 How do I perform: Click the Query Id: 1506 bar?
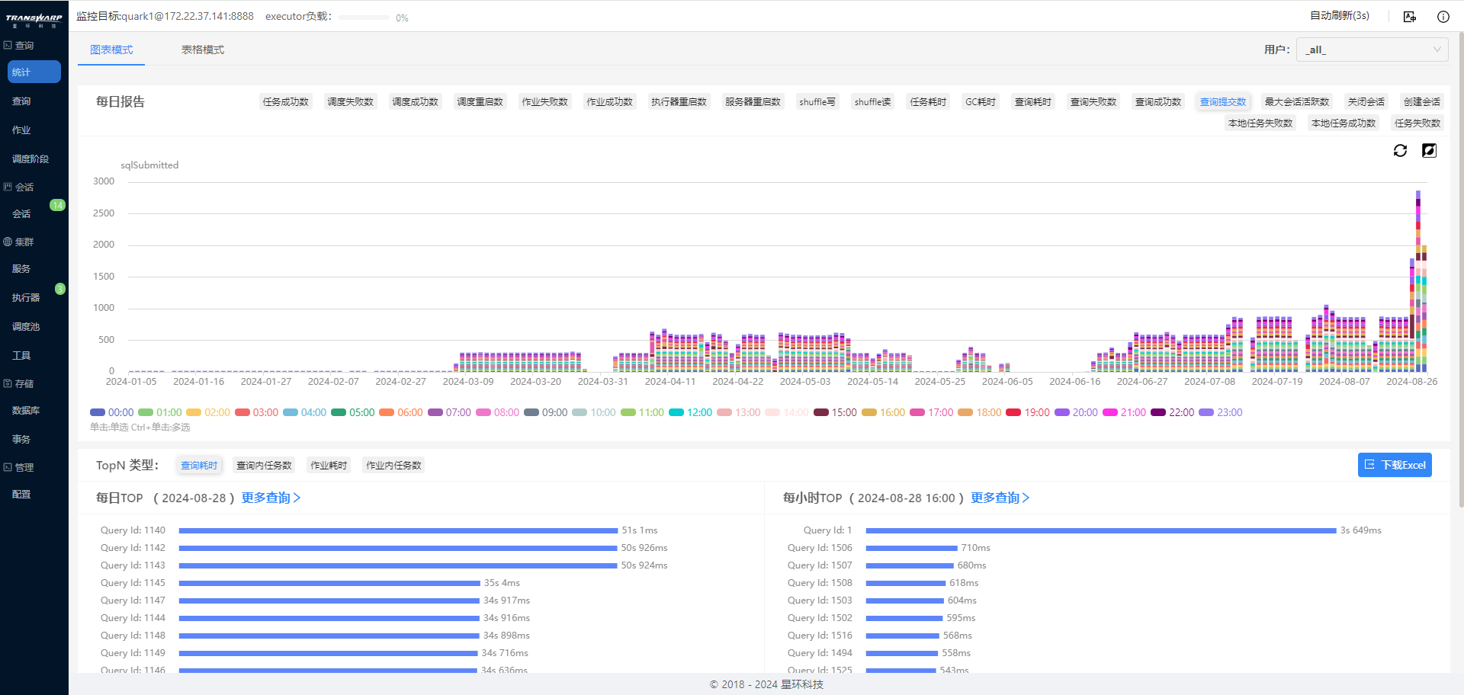(912, 548)
